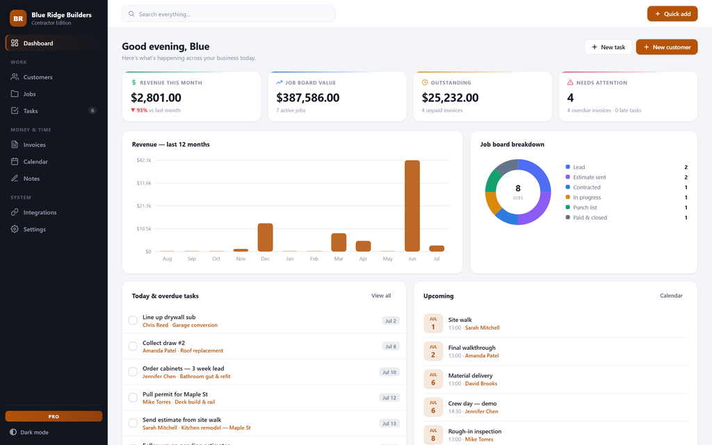Open the Roof replacement job link
The image size is (712, 445).
click(x=202, y=350)
